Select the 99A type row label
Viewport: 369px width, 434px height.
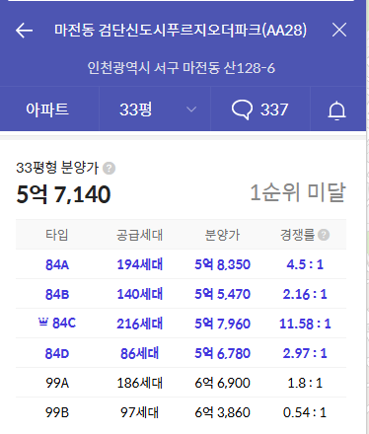(x=57, y=383)
